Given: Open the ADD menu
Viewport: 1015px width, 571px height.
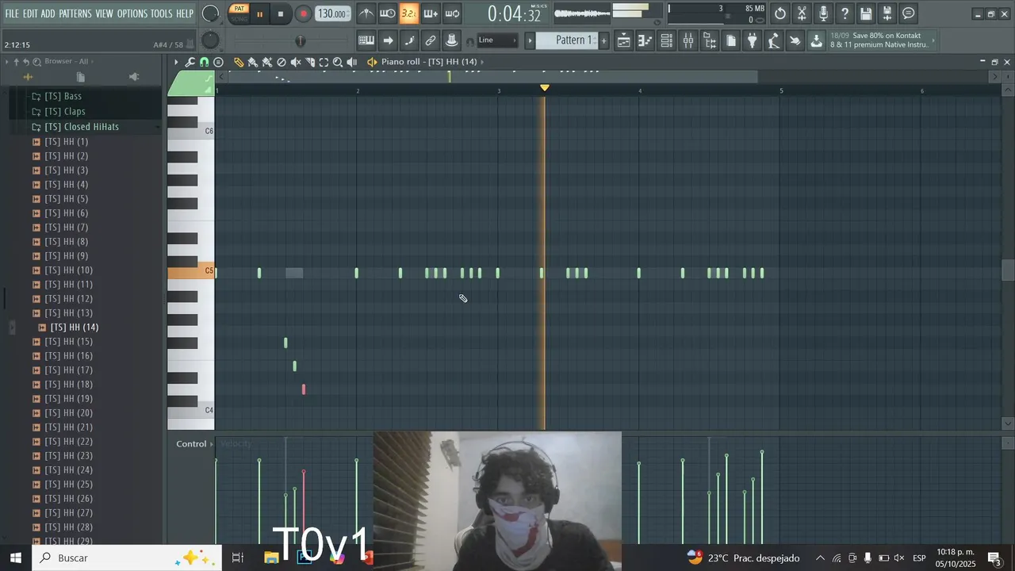Looking at the screenshot, I should pyautogui.click(x=48, y=13).
